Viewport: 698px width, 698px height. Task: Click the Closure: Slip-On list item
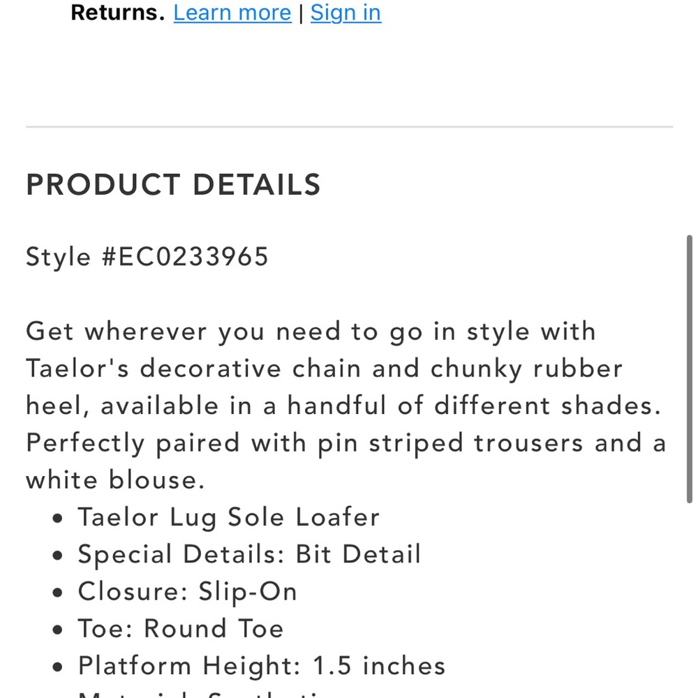pyautogui.click(x=187, y=592)
